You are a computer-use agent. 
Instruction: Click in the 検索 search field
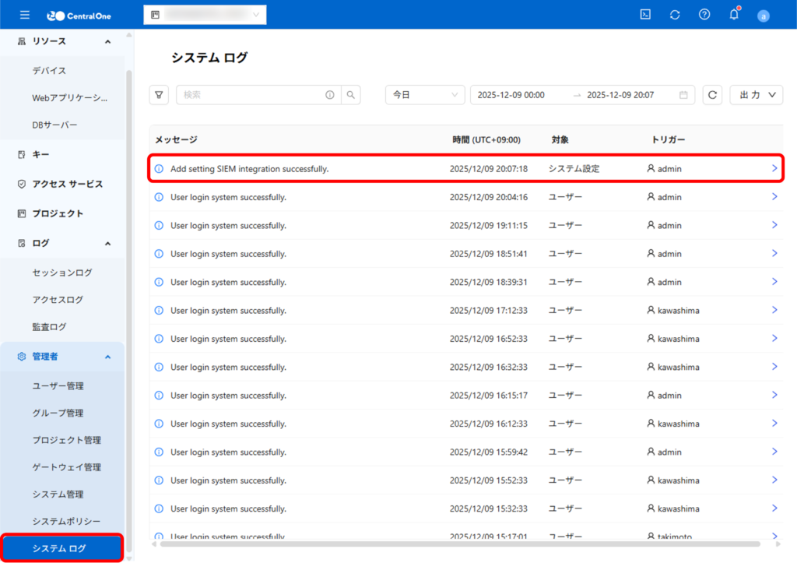tap(249, 95)
